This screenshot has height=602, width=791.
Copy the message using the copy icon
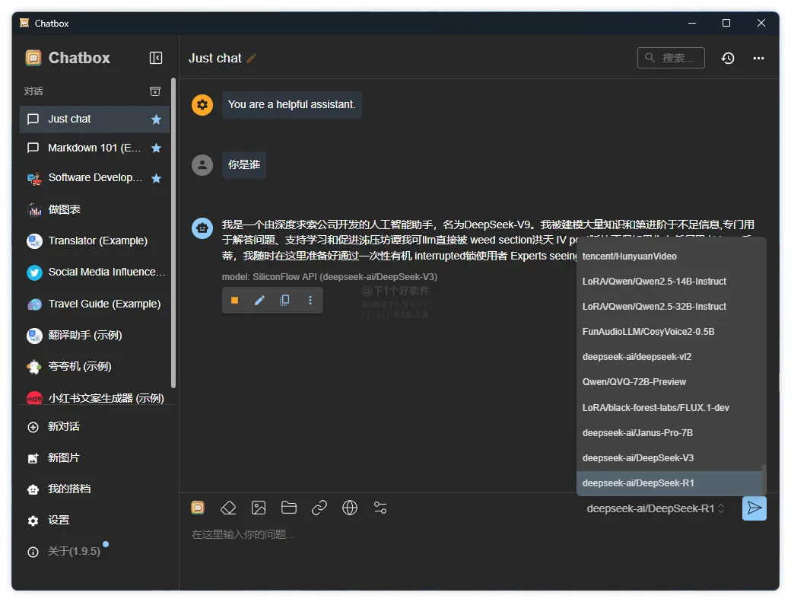click(x=284, y=301)
